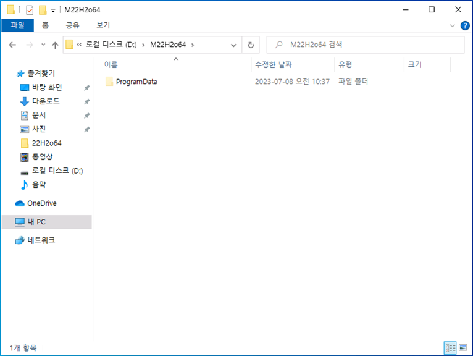473x356 pixels.
Task: Click the pin icon beside 문서
Action: tap(87, 116)
